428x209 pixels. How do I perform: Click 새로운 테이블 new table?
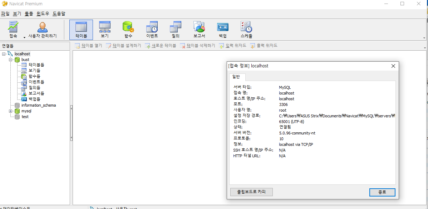tap(161, 46)
